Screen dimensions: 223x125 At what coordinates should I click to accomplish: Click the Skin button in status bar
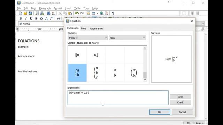click(x=189, y=123)
